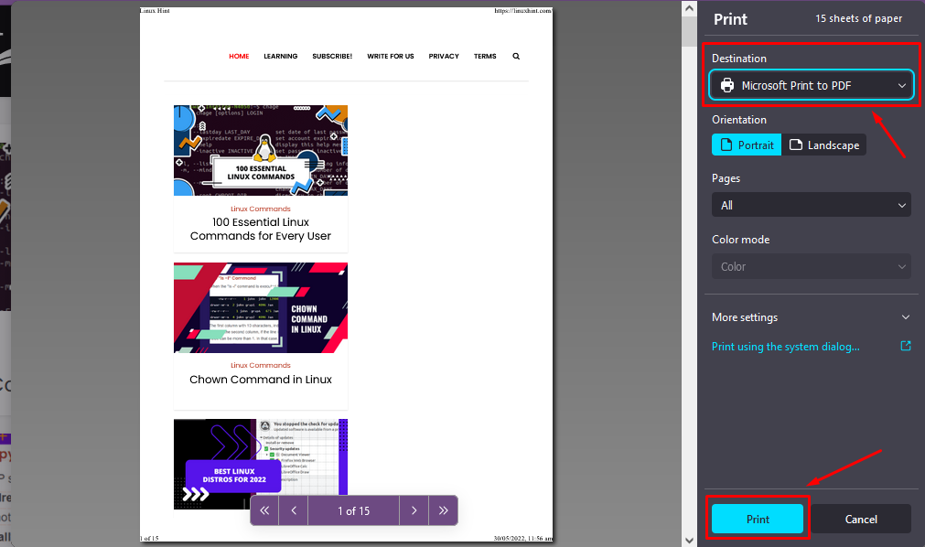Screen dimensions: 925x547
Task: Go to previous page in preview
Action: pos(294,510)
